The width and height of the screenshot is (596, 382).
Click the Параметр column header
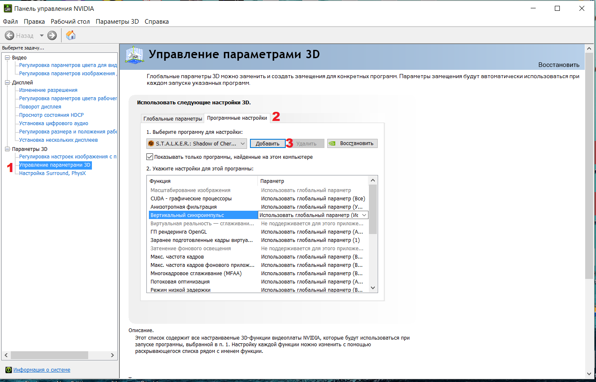tap(313, 181)
